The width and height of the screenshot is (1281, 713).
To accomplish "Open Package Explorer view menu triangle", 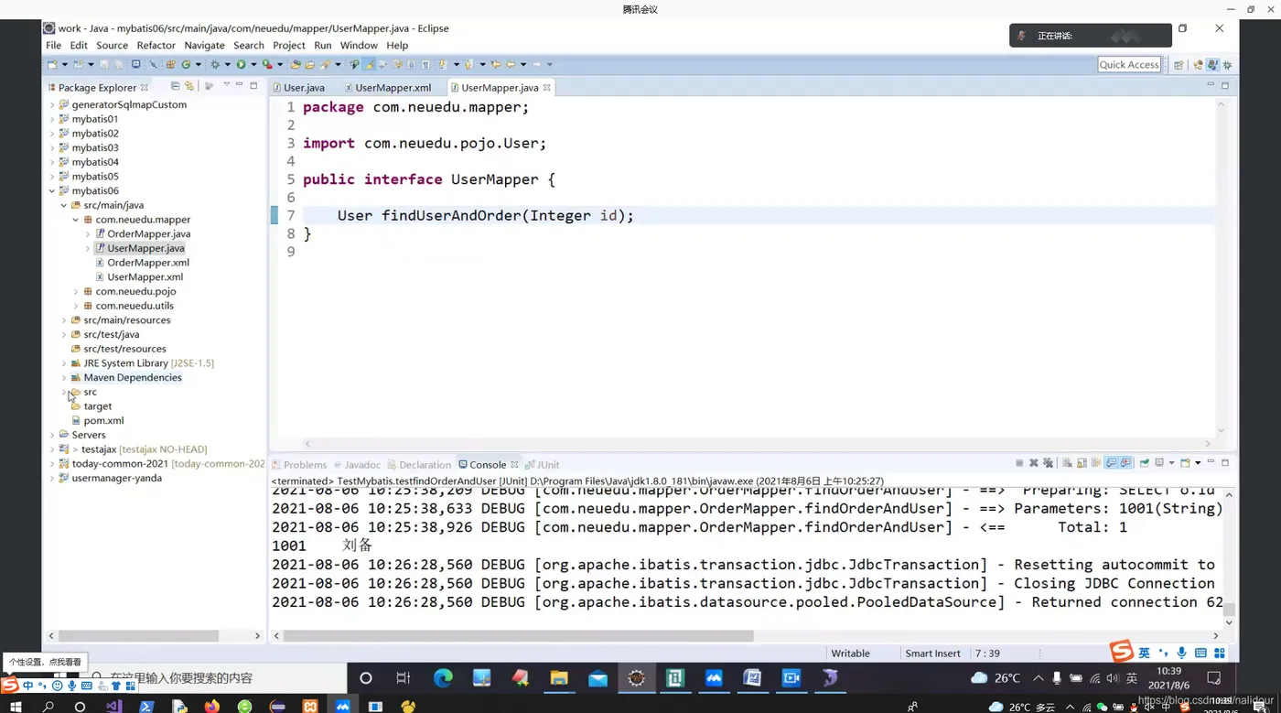I will click(226, 86).
